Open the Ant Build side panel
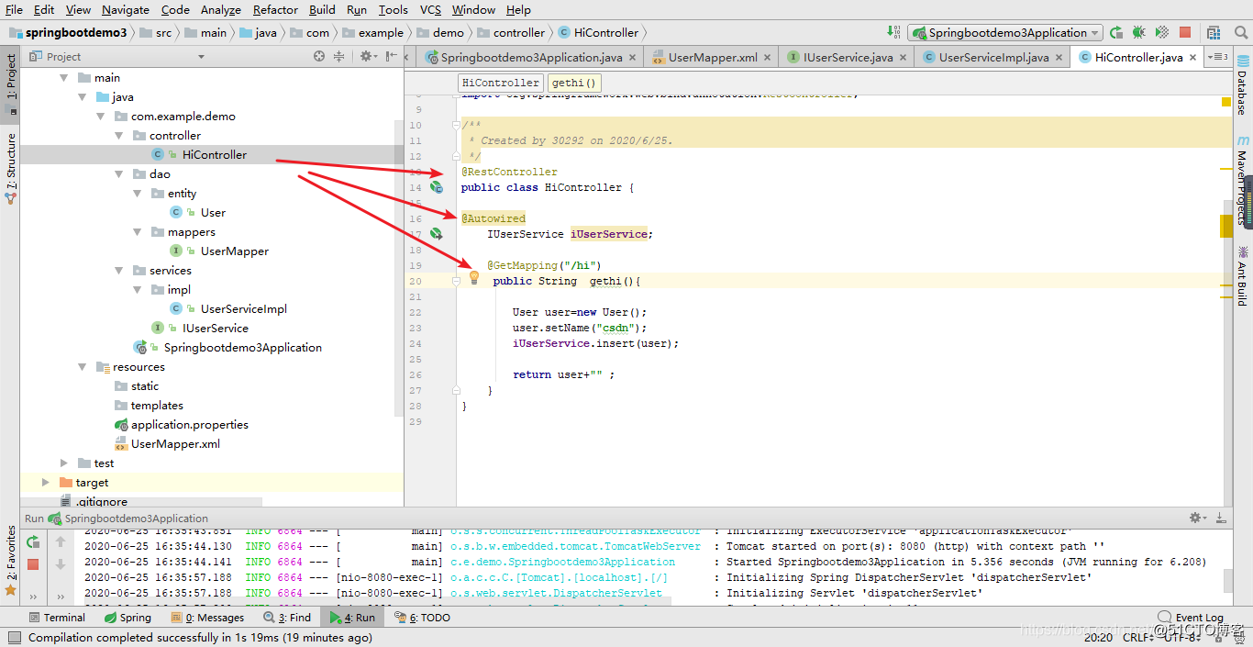 click(1243, 275)
